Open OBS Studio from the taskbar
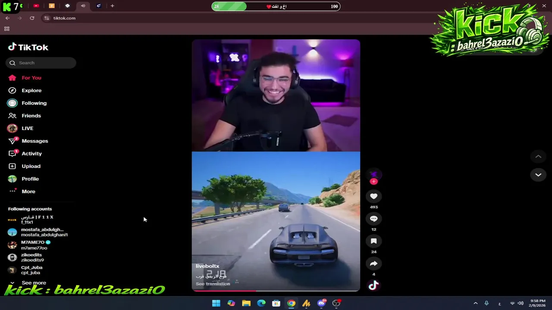This screenshot has width=552, height=310. pos(336,304)
